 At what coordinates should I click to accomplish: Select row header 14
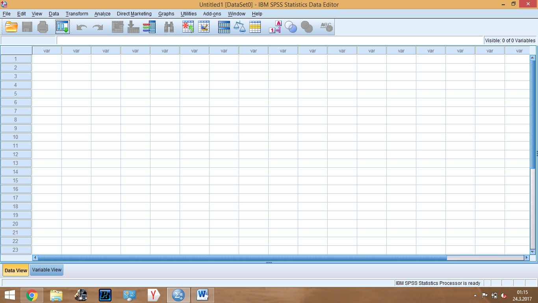click(16, 172)
